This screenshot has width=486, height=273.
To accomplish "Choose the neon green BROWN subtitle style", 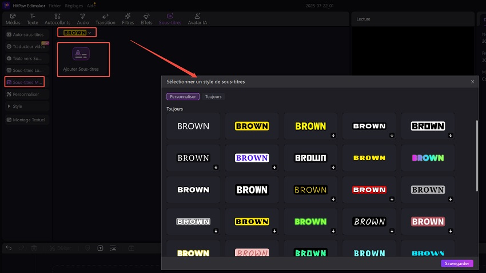I will pyautogui.click(x=310, y=221).
